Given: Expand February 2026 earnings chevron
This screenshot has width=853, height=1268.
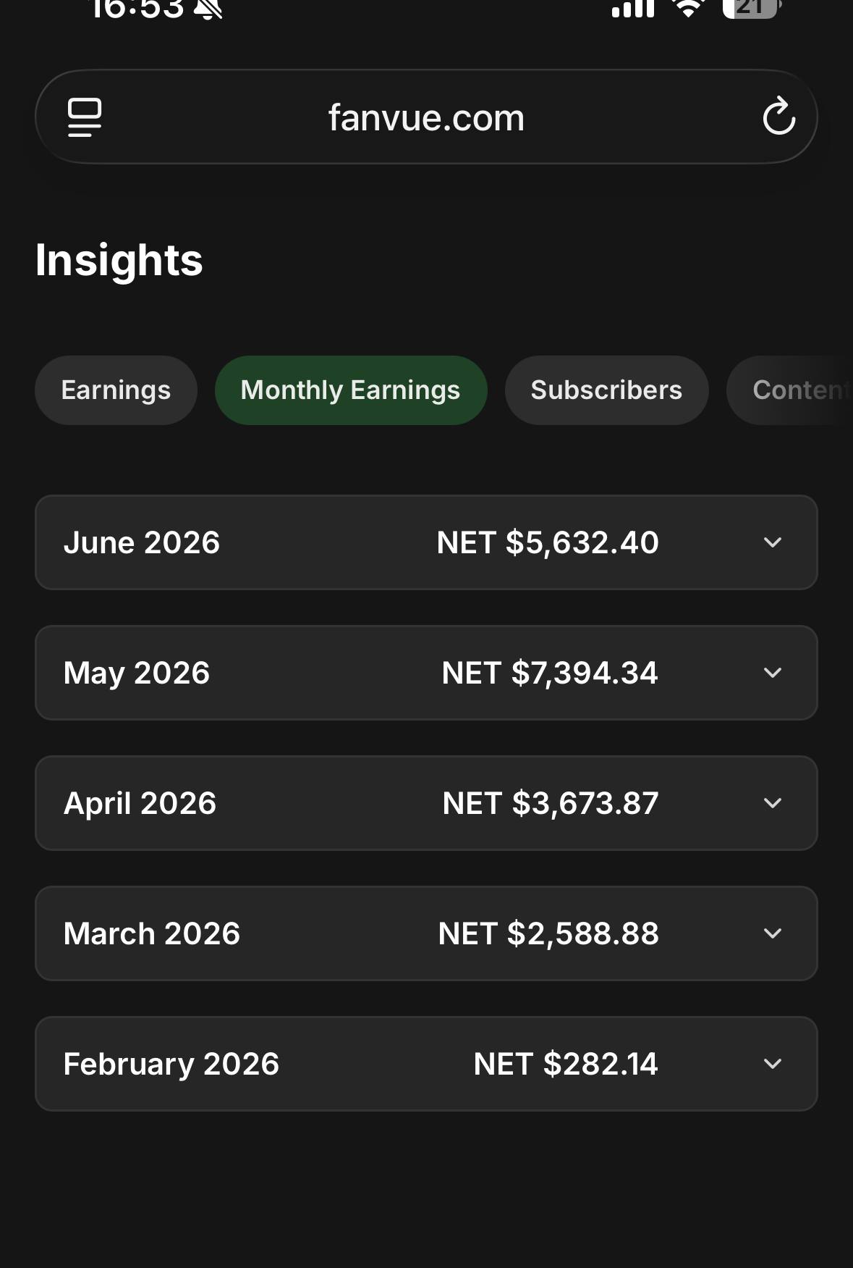Looking at the screenshot, I should (773, 1064).
